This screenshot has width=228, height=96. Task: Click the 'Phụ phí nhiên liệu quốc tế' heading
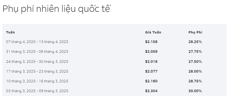57,9
